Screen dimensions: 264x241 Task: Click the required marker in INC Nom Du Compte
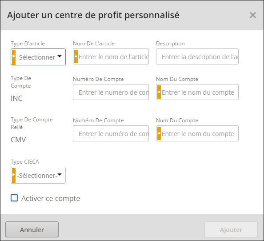(159, 92)
